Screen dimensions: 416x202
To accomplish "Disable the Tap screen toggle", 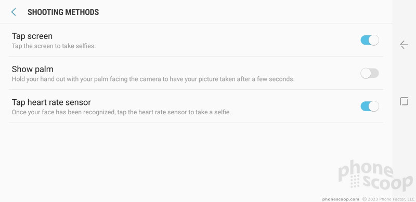I will click(370, 41).
